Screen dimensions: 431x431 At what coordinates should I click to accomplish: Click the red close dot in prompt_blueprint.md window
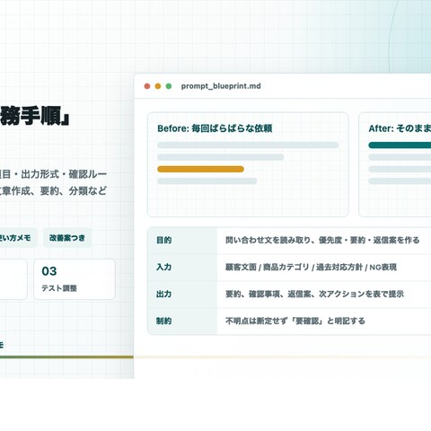(x=147, y=86)
